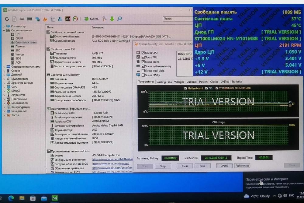Image resolution: width=304 pixels, height=203 pixels.
Task: Switch to the Cooling Fans tab
Action: click(x=164, y=82)
